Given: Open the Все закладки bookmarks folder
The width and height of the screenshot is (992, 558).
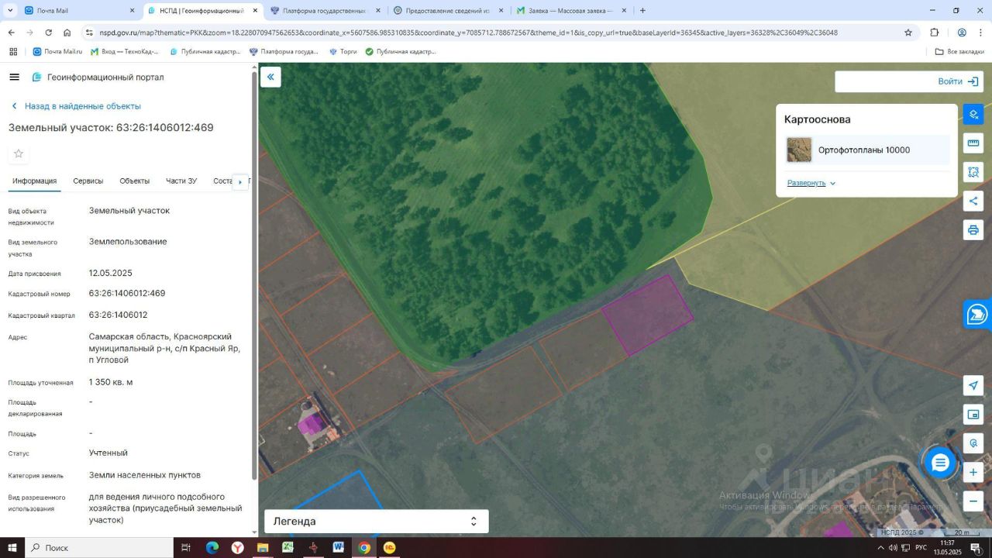Looking at the screenshot, I should pyautogui.click(x=959, y=52).
